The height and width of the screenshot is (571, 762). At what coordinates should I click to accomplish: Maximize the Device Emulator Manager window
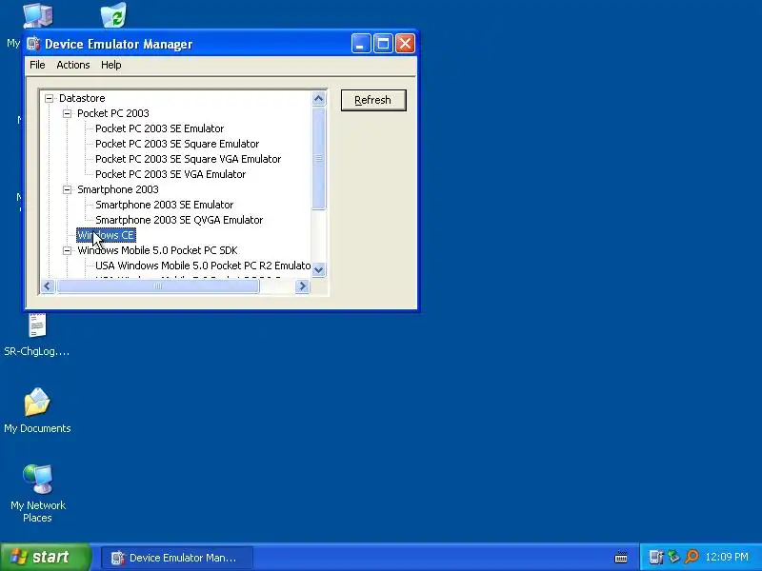tap(383, 44)
